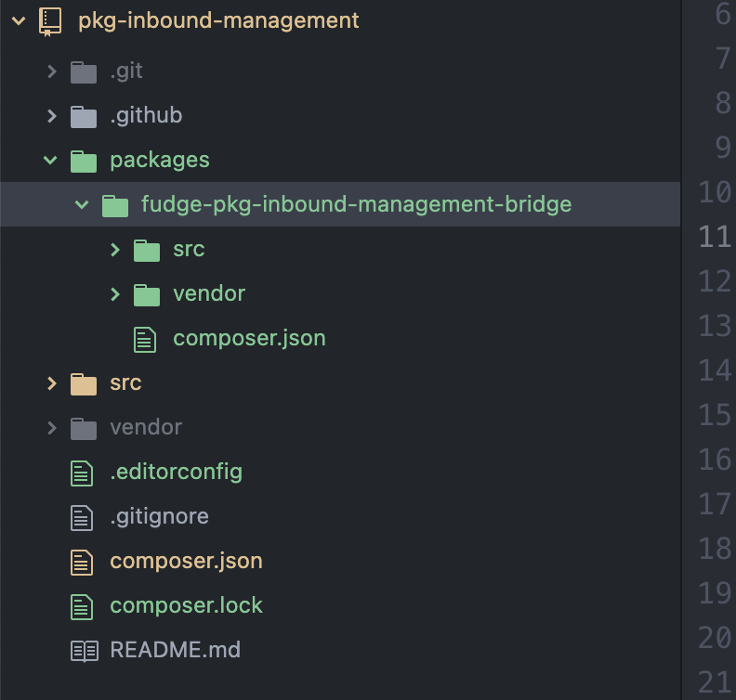The image size is (736, 700).
Task: Open the composer.lock file
Action: [x=187, y=605]
